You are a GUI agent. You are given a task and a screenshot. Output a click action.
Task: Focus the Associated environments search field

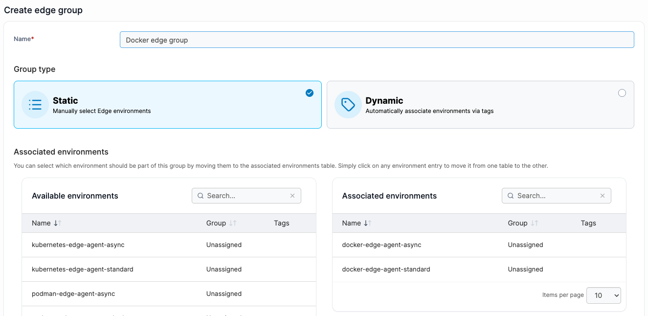[x=557, y=196]
